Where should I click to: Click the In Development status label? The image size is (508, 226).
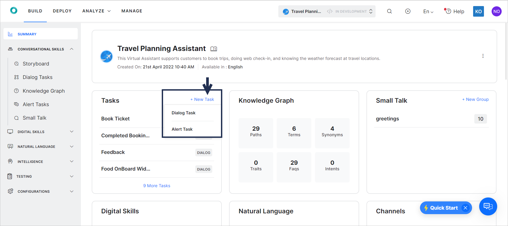click(x=351, y=11)
